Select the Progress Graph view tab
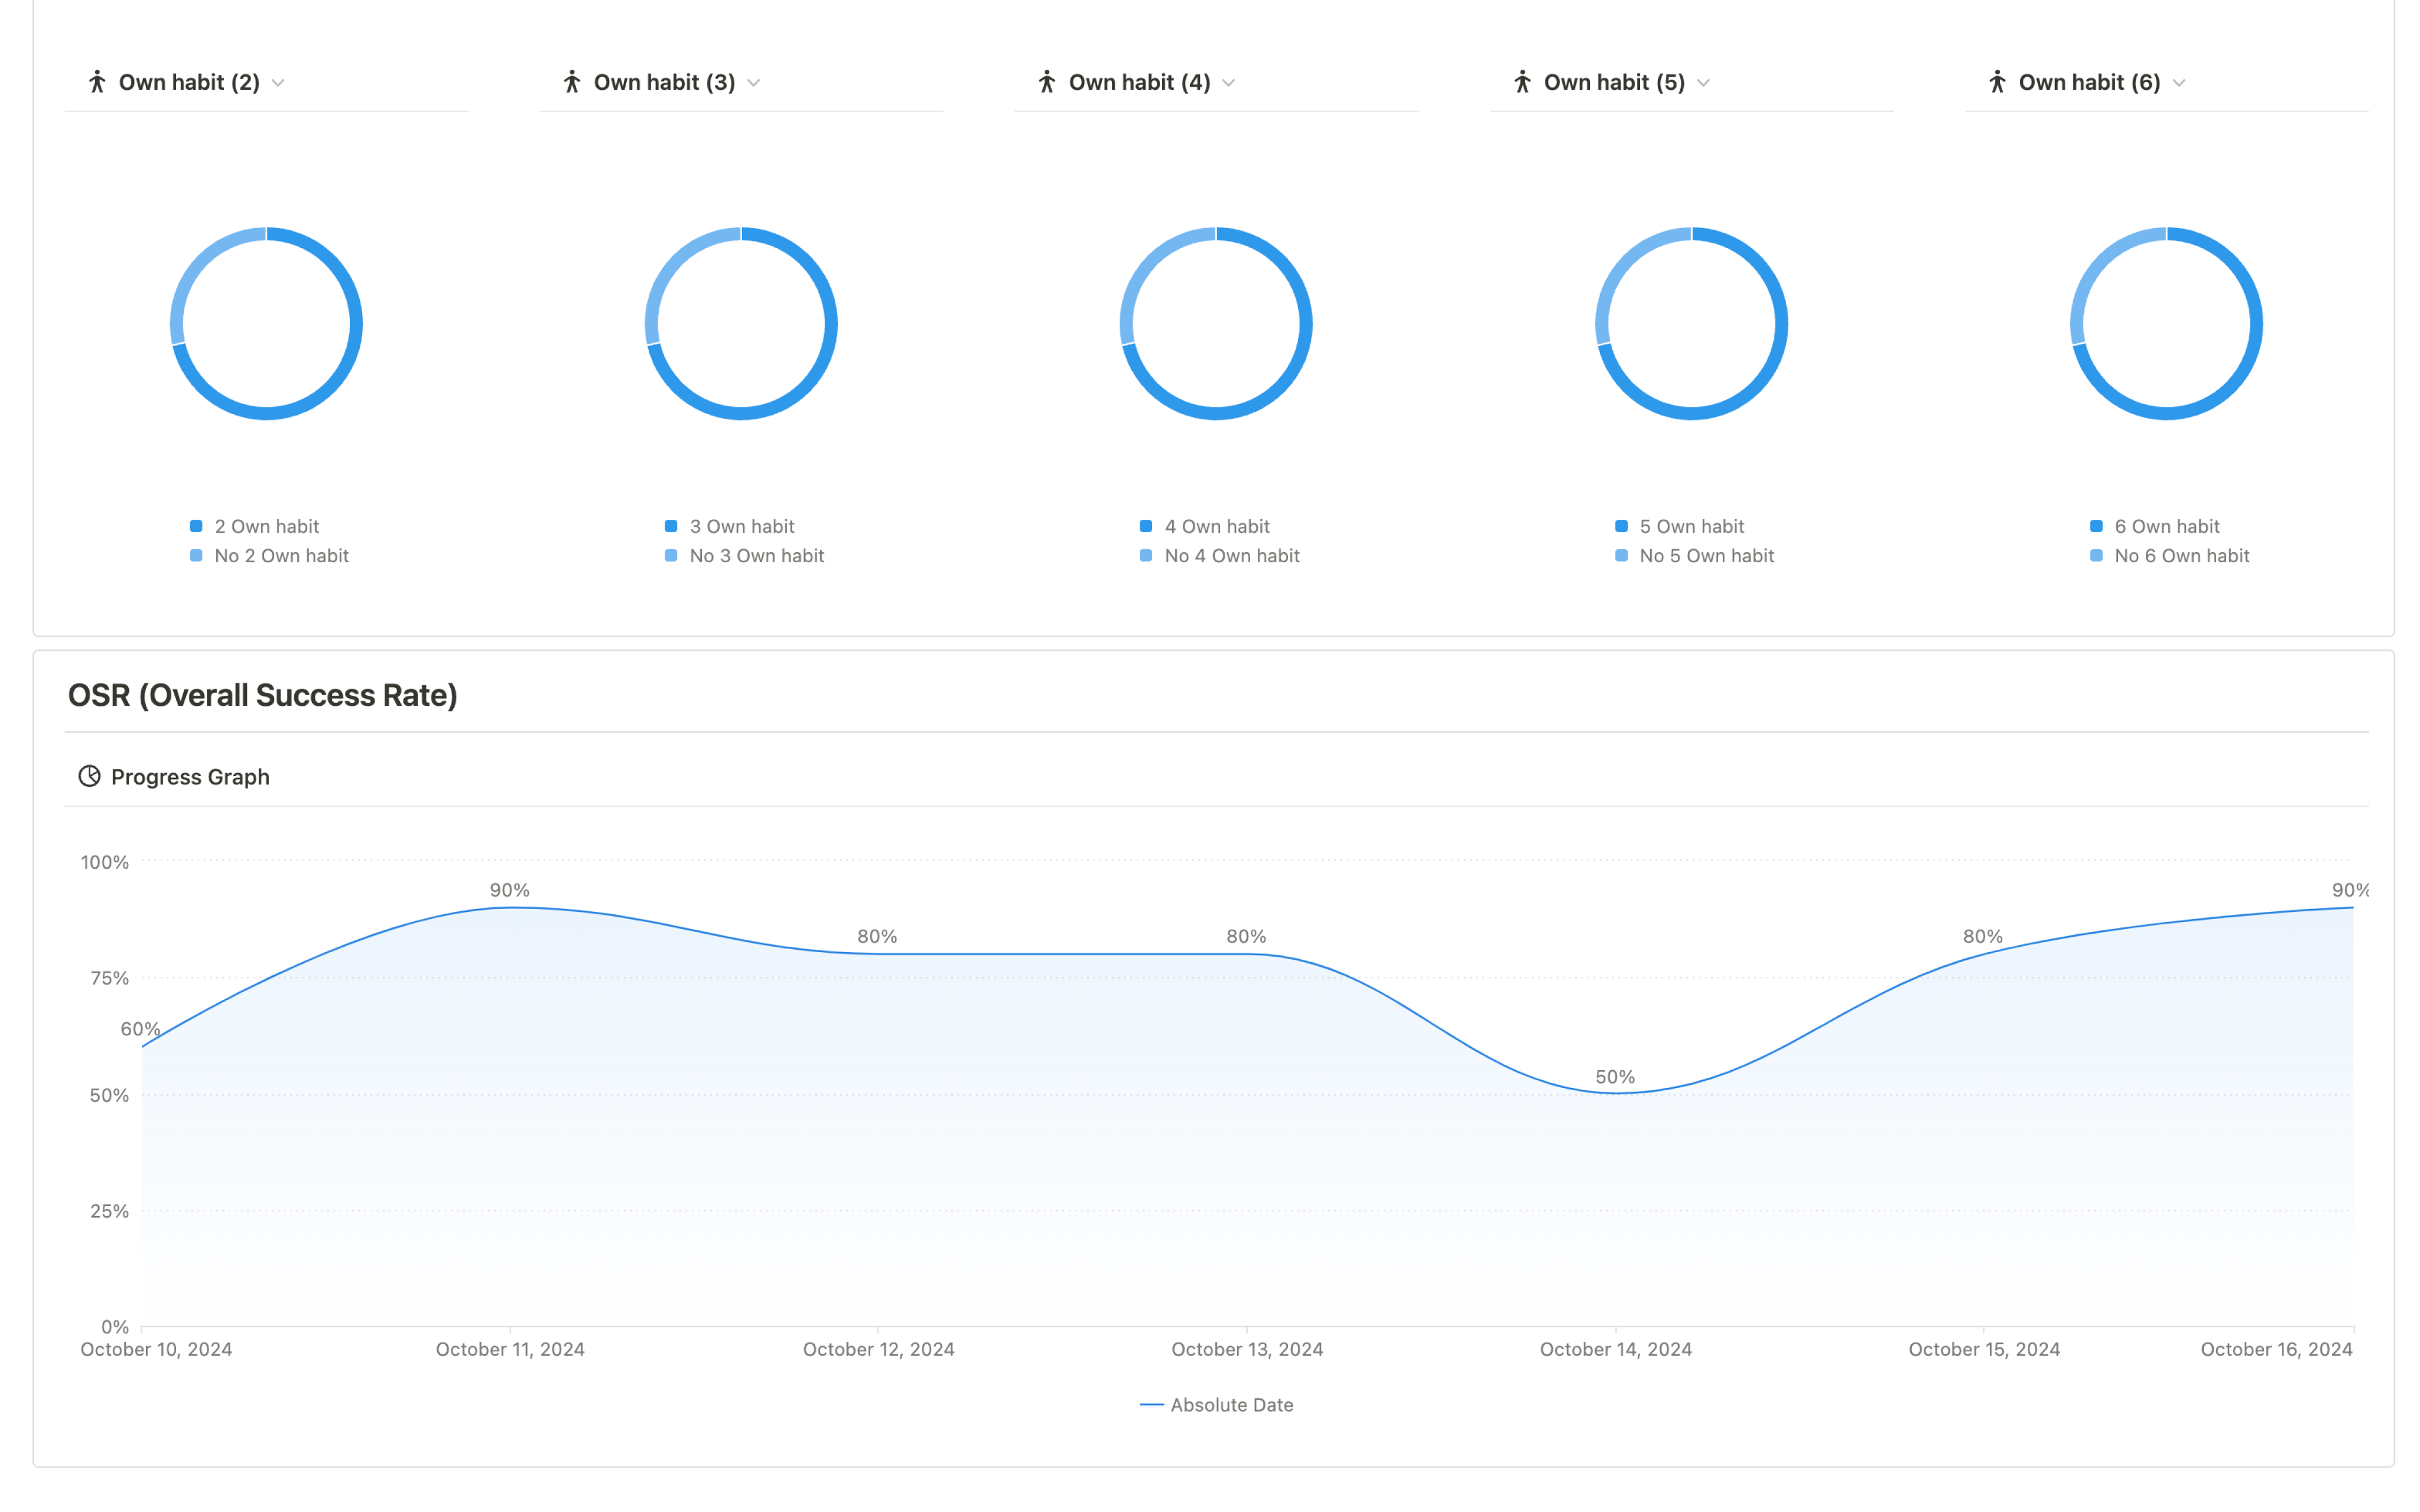The width and height of the screenshot is (2420, 1512). click(x=190, y=777)
